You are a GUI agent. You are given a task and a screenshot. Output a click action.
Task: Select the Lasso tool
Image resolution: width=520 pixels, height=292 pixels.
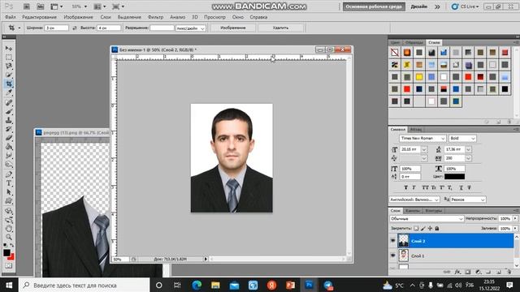9,66
